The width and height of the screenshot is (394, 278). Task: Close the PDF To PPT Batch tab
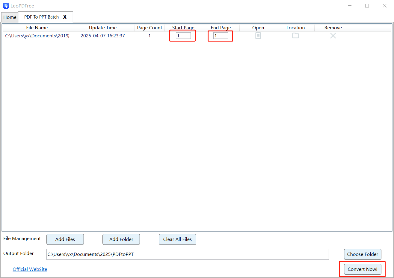65,17
